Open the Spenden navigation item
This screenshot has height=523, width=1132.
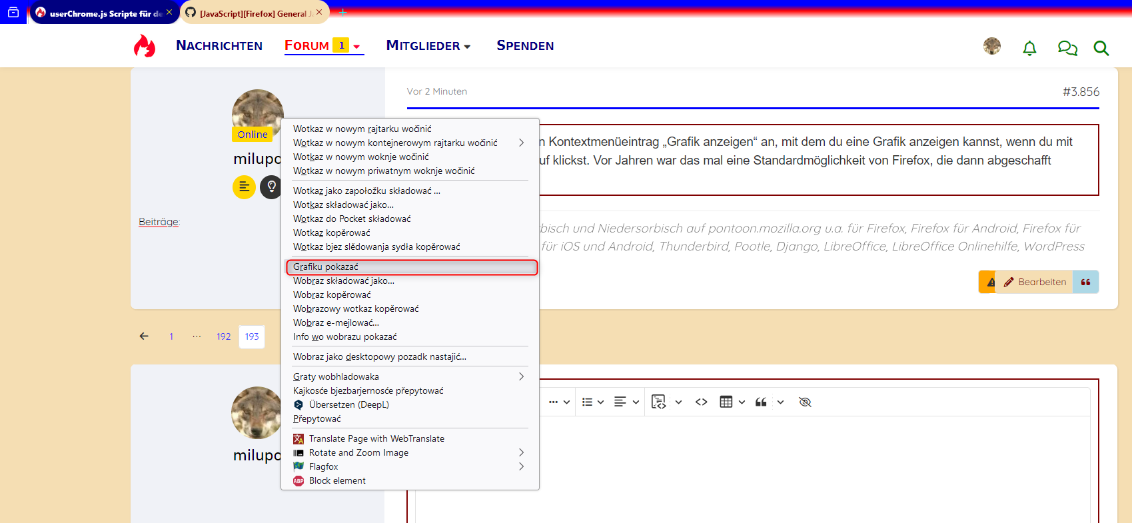coord(525,45)
